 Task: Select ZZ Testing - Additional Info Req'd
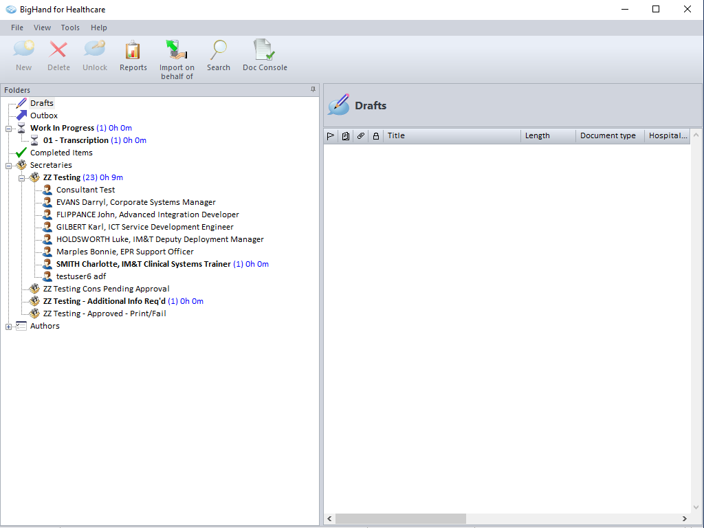[x=123, y=301]
